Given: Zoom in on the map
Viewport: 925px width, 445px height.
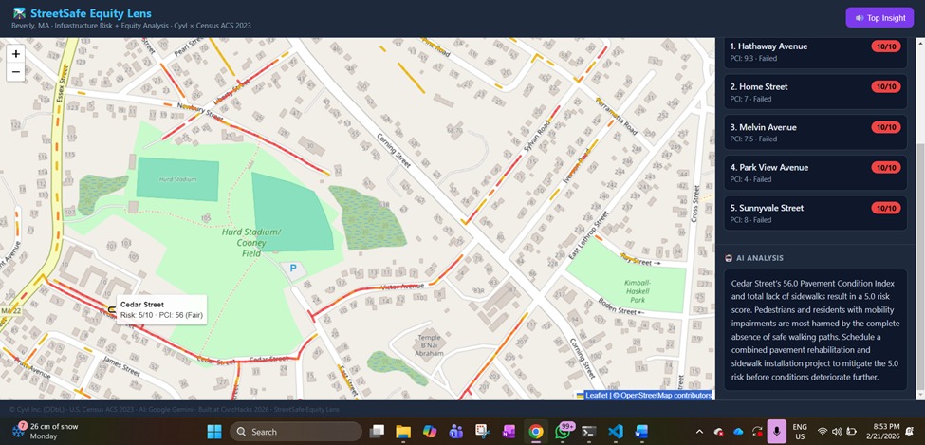Looking at the screenshot, I should pyautogui.click(x=16, y=54).
